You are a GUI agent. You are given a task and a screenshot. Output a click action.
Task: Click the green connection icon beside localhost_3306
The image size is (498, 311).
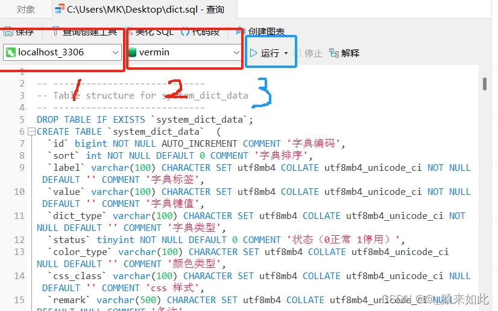11,52
